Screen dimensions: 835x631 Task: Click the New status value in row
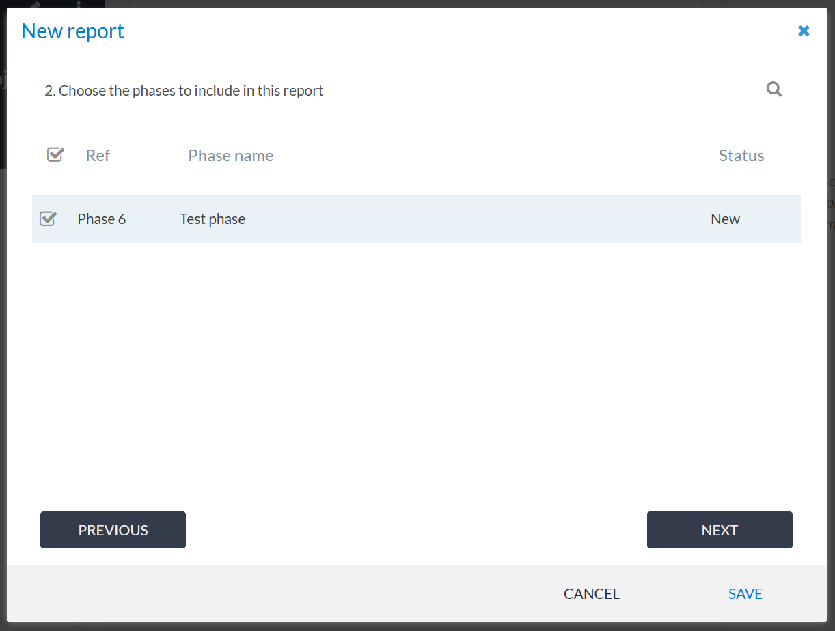[725, 219]
